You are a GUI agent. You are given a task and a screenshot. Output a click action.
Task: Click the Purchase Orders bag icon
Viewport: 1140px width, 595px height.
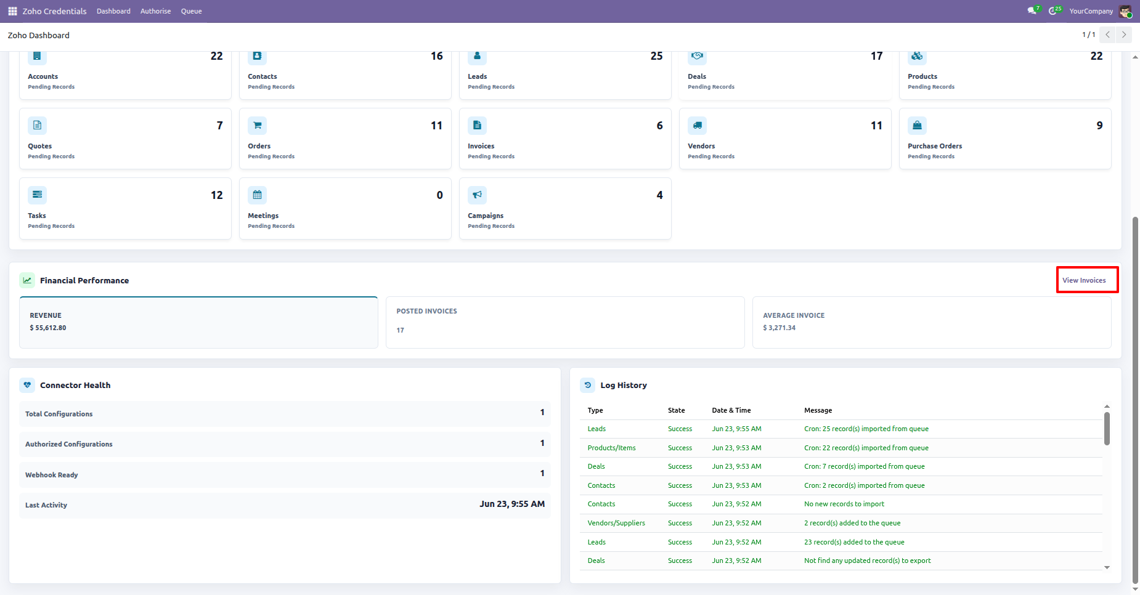tap(917, 126)
